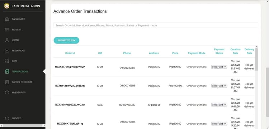This screenshot has width=269, height=129.
Task: Click the UID column header
Action: point(100,53)
